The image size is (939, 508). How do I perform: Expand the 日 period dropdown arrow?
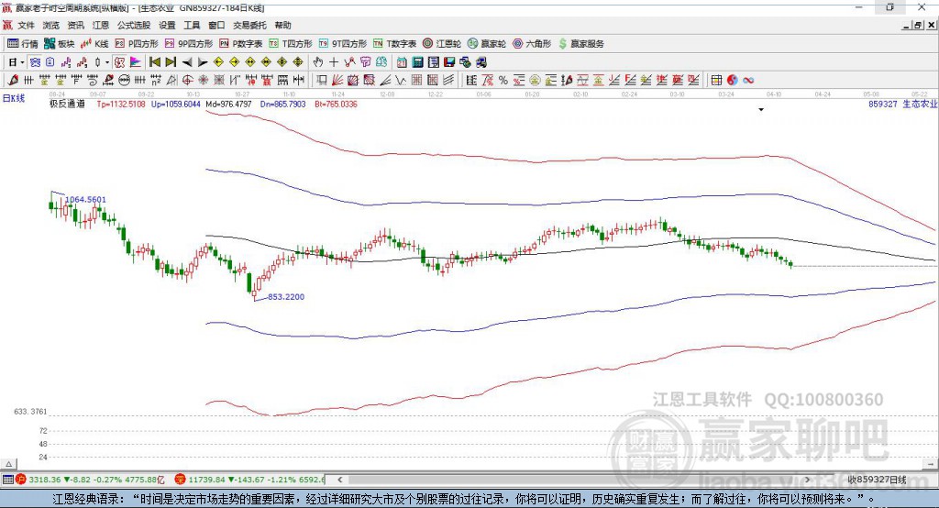(22, 62)
